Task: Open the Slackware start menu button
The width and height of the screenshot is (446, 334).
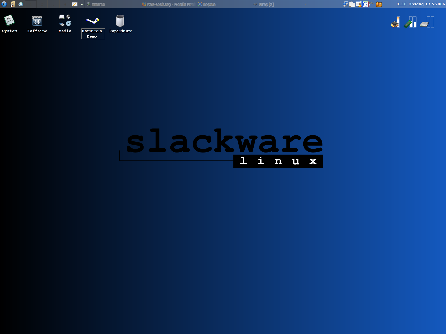Action: [x=4, y=4]
